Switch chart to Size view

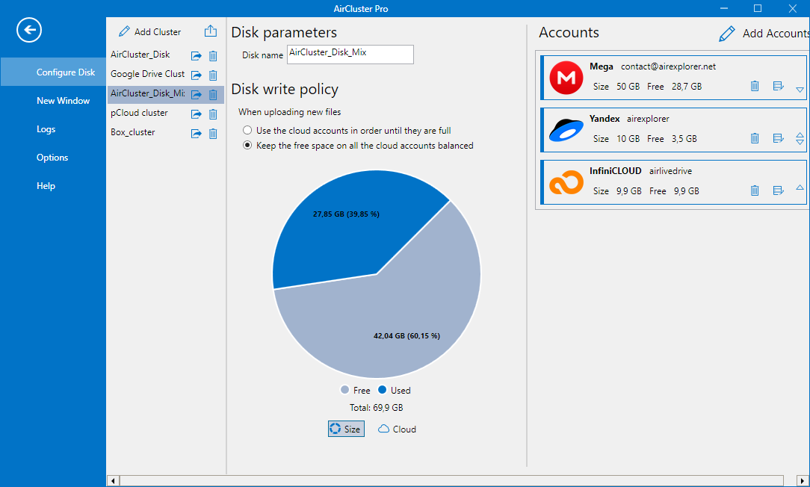[346, 429]
